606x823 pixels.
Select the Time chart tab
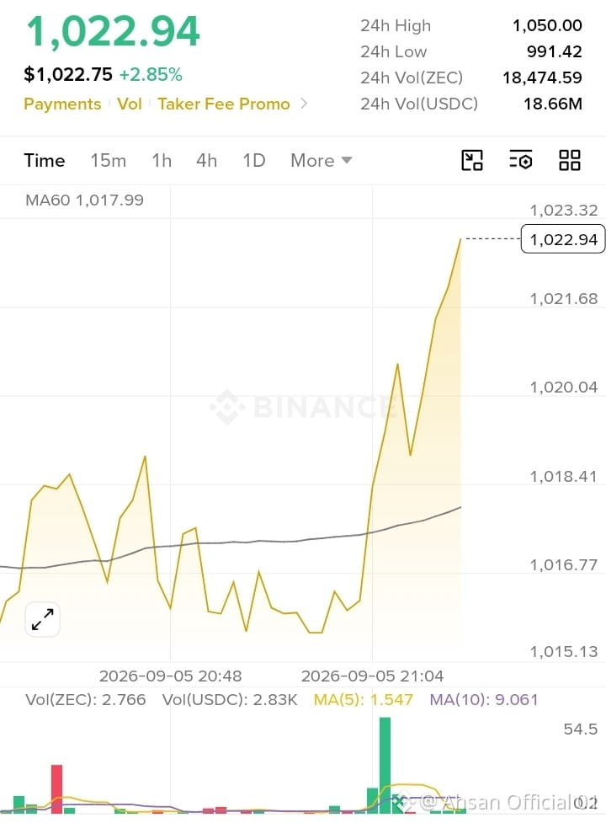(45, 160)
